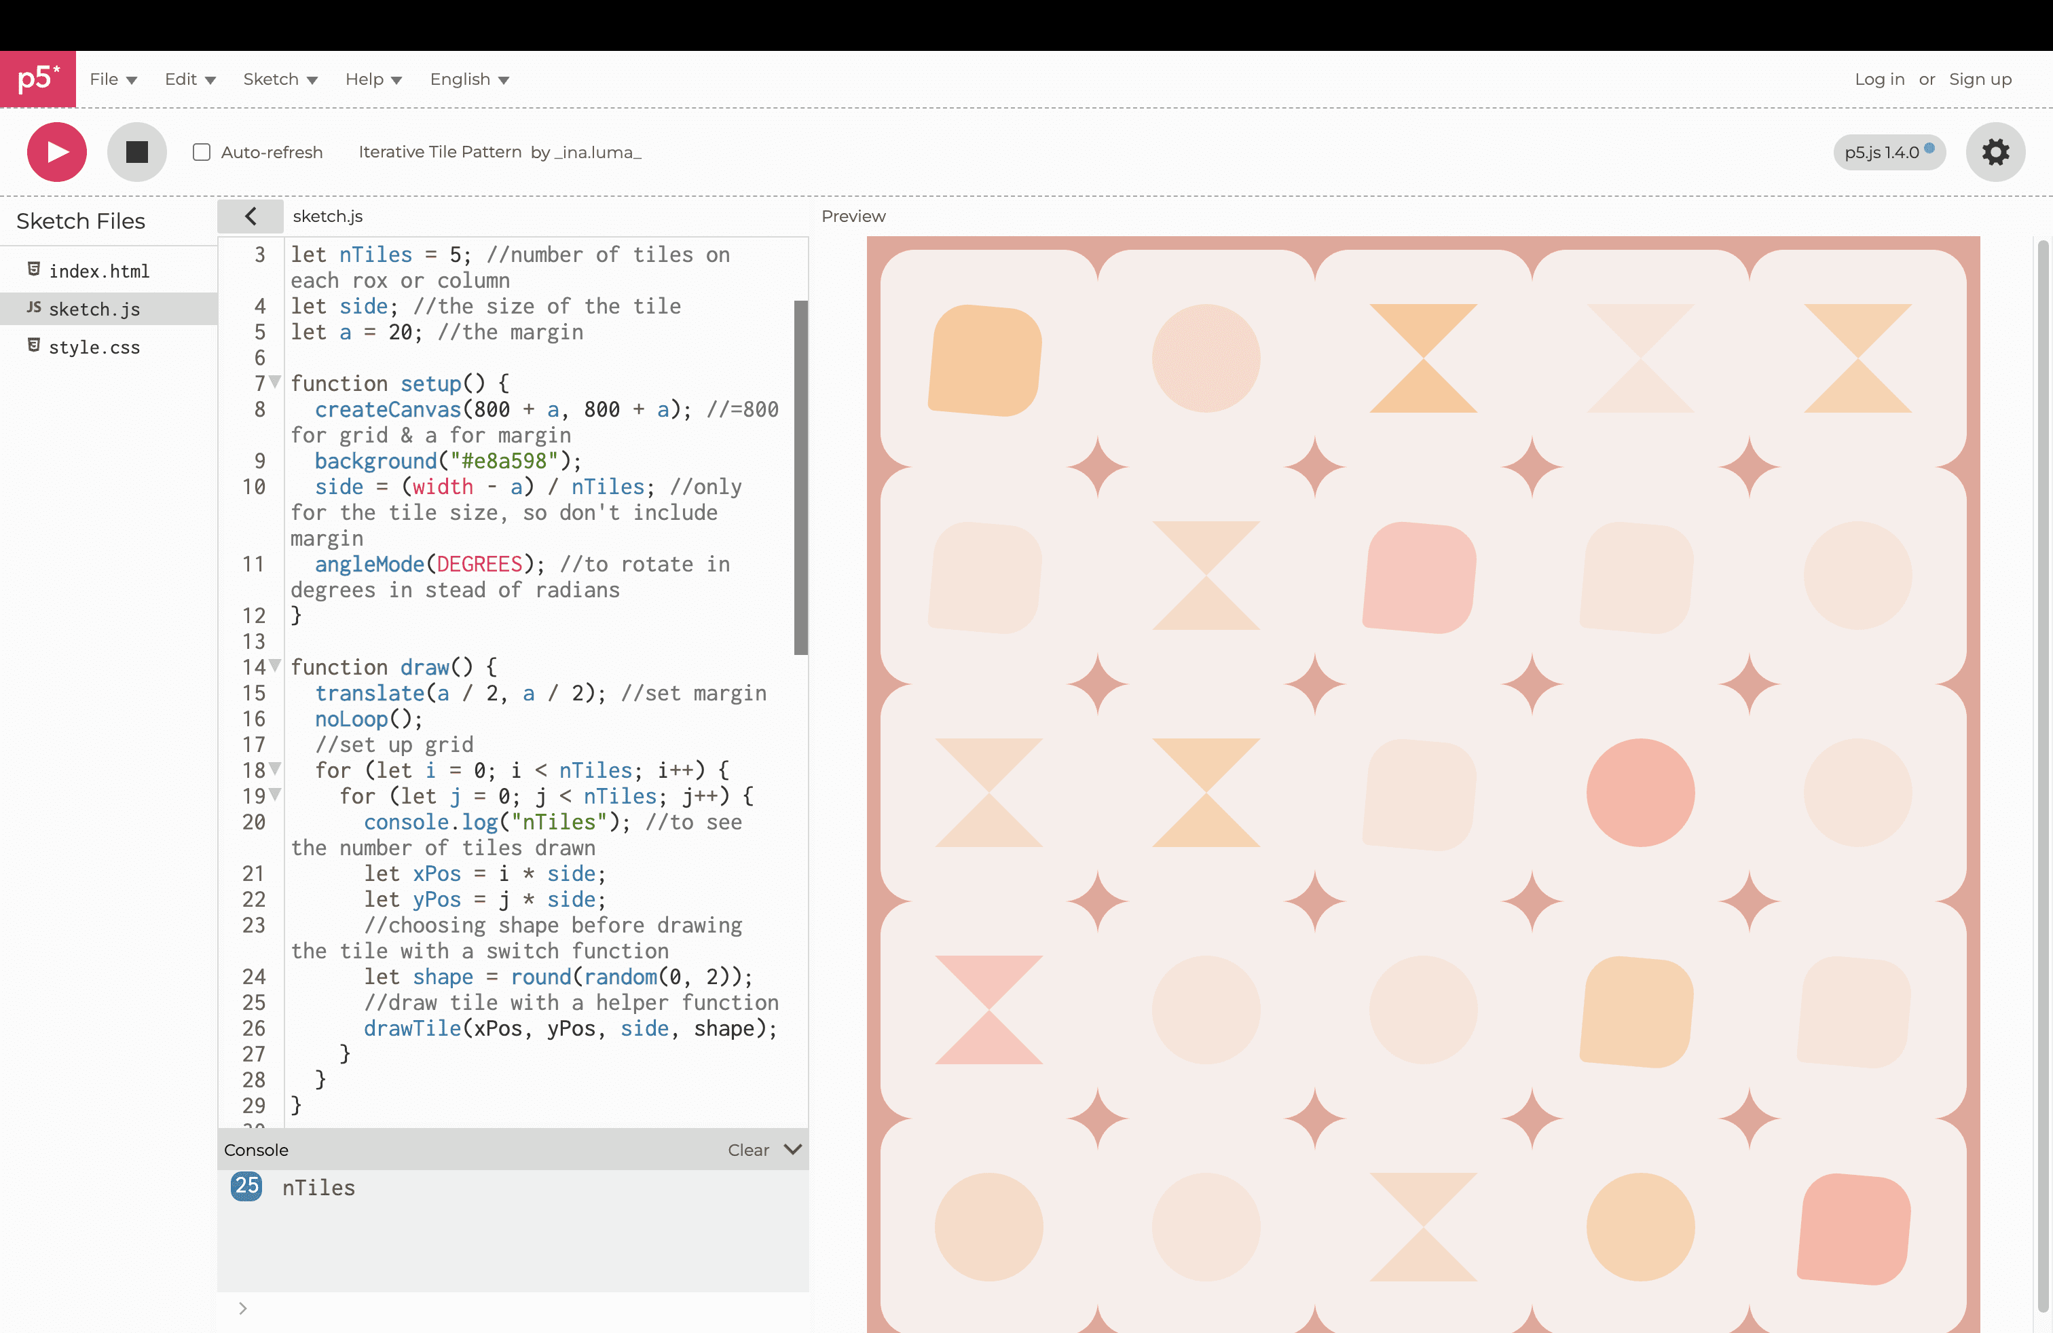The width and height of the screenshot is (2053, 1333).
Task: Click the HTML file icon beside index.html
Action: 34,270
